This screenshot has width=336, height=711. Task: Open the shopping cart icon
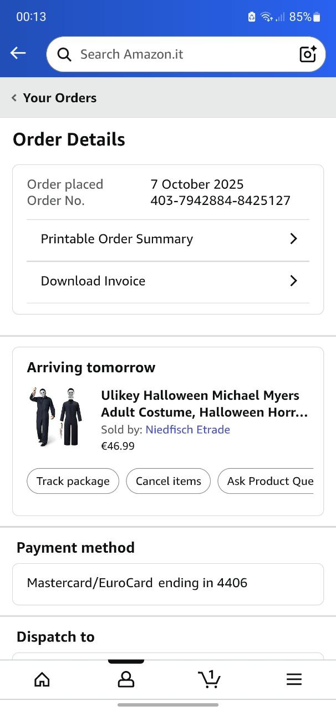coord(209,679)
